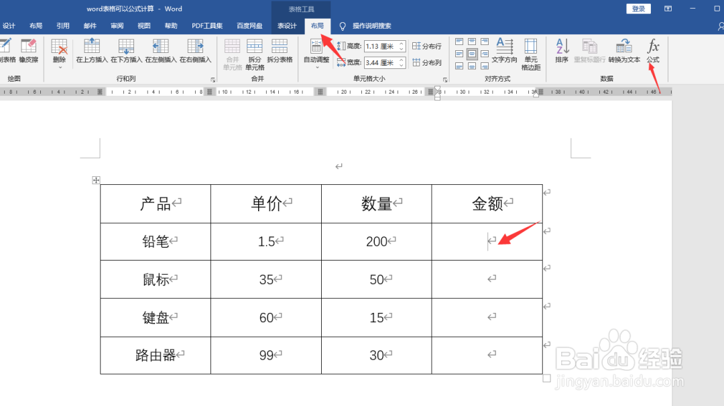The height and width of the screenshot is (406, 724).
Task: Click the cell containing 鼠标
Action: point(156,279)
